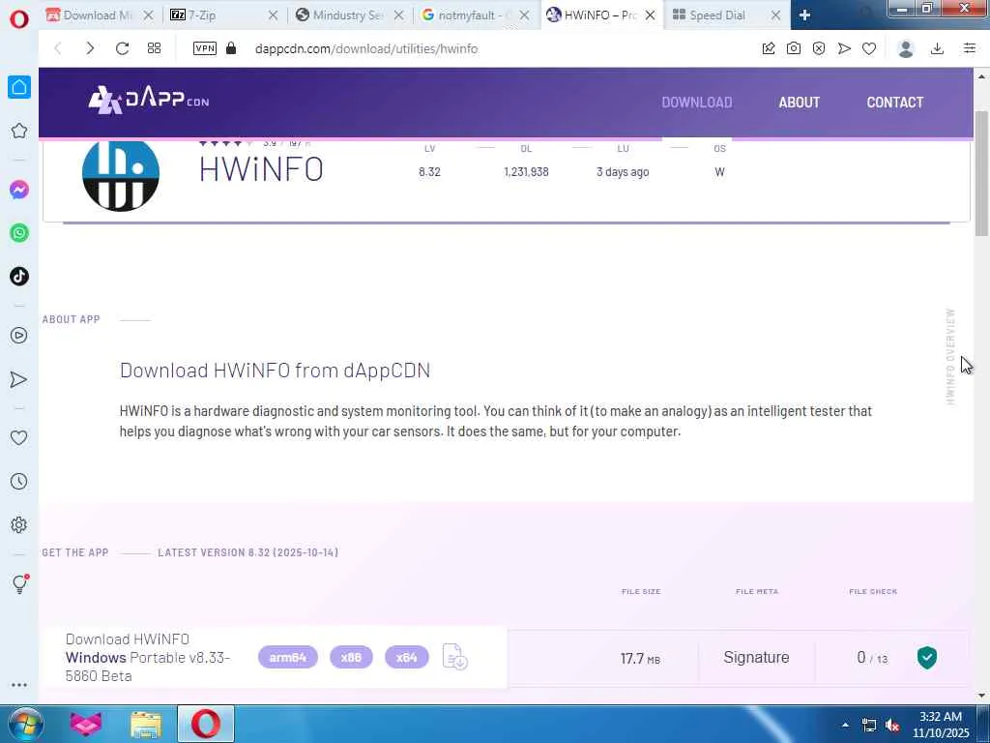Select the x64 architecture pill
This screenshot has width=990, height=743.
point(407,657)
